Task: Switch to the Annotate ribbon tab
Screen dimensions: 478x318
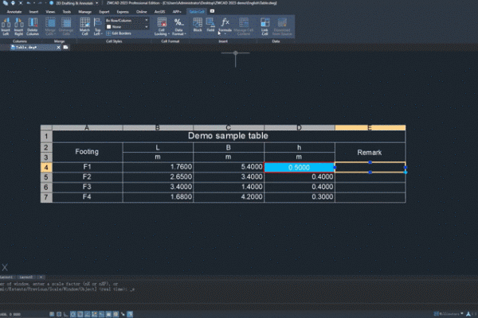Action: (14, 12)
